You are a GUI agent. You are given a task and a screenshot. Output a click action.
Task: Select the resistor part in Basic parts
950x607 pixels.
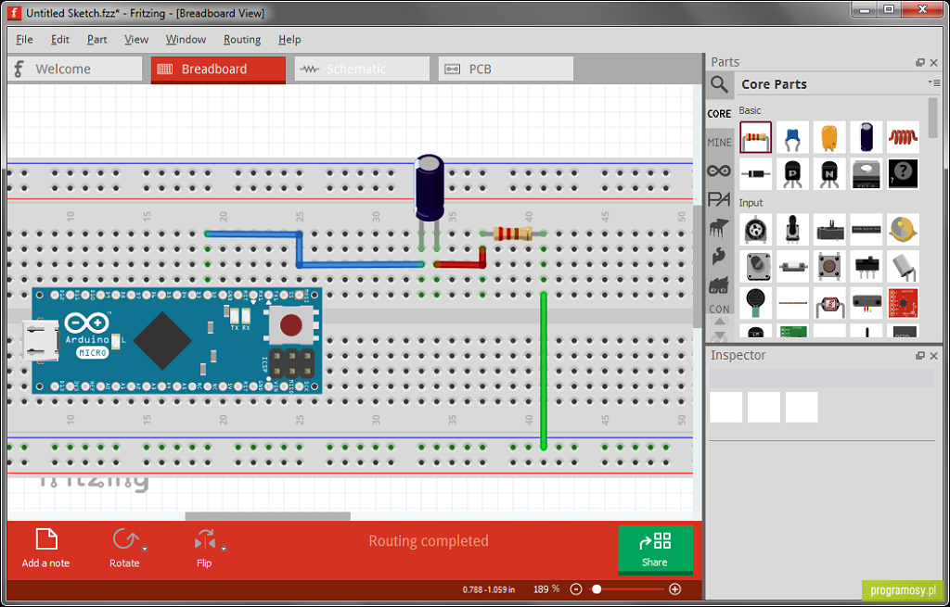pyautogui.click(x=755, y=137)
